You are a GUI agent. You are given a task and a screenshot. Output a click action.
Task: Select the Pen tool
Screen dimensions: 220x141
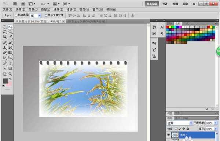click(5, 63)
